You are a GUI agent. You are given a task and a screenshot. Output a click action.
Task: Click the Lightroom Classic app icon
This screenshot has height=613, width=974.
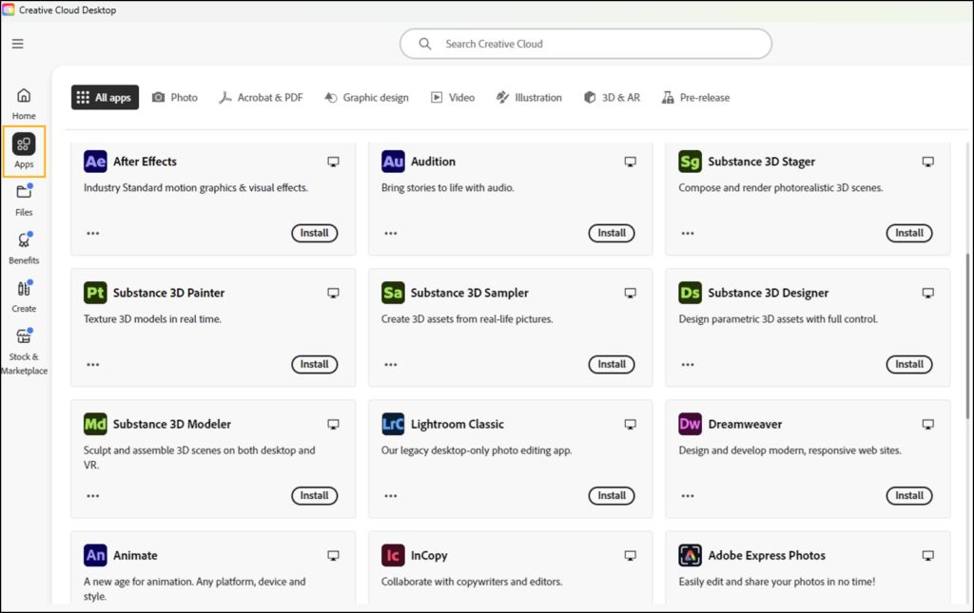click(393, 424)
